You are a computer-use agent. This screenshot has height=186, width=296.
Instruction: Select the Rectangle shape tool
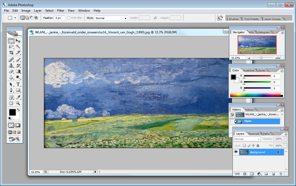(x=18, y=90)
